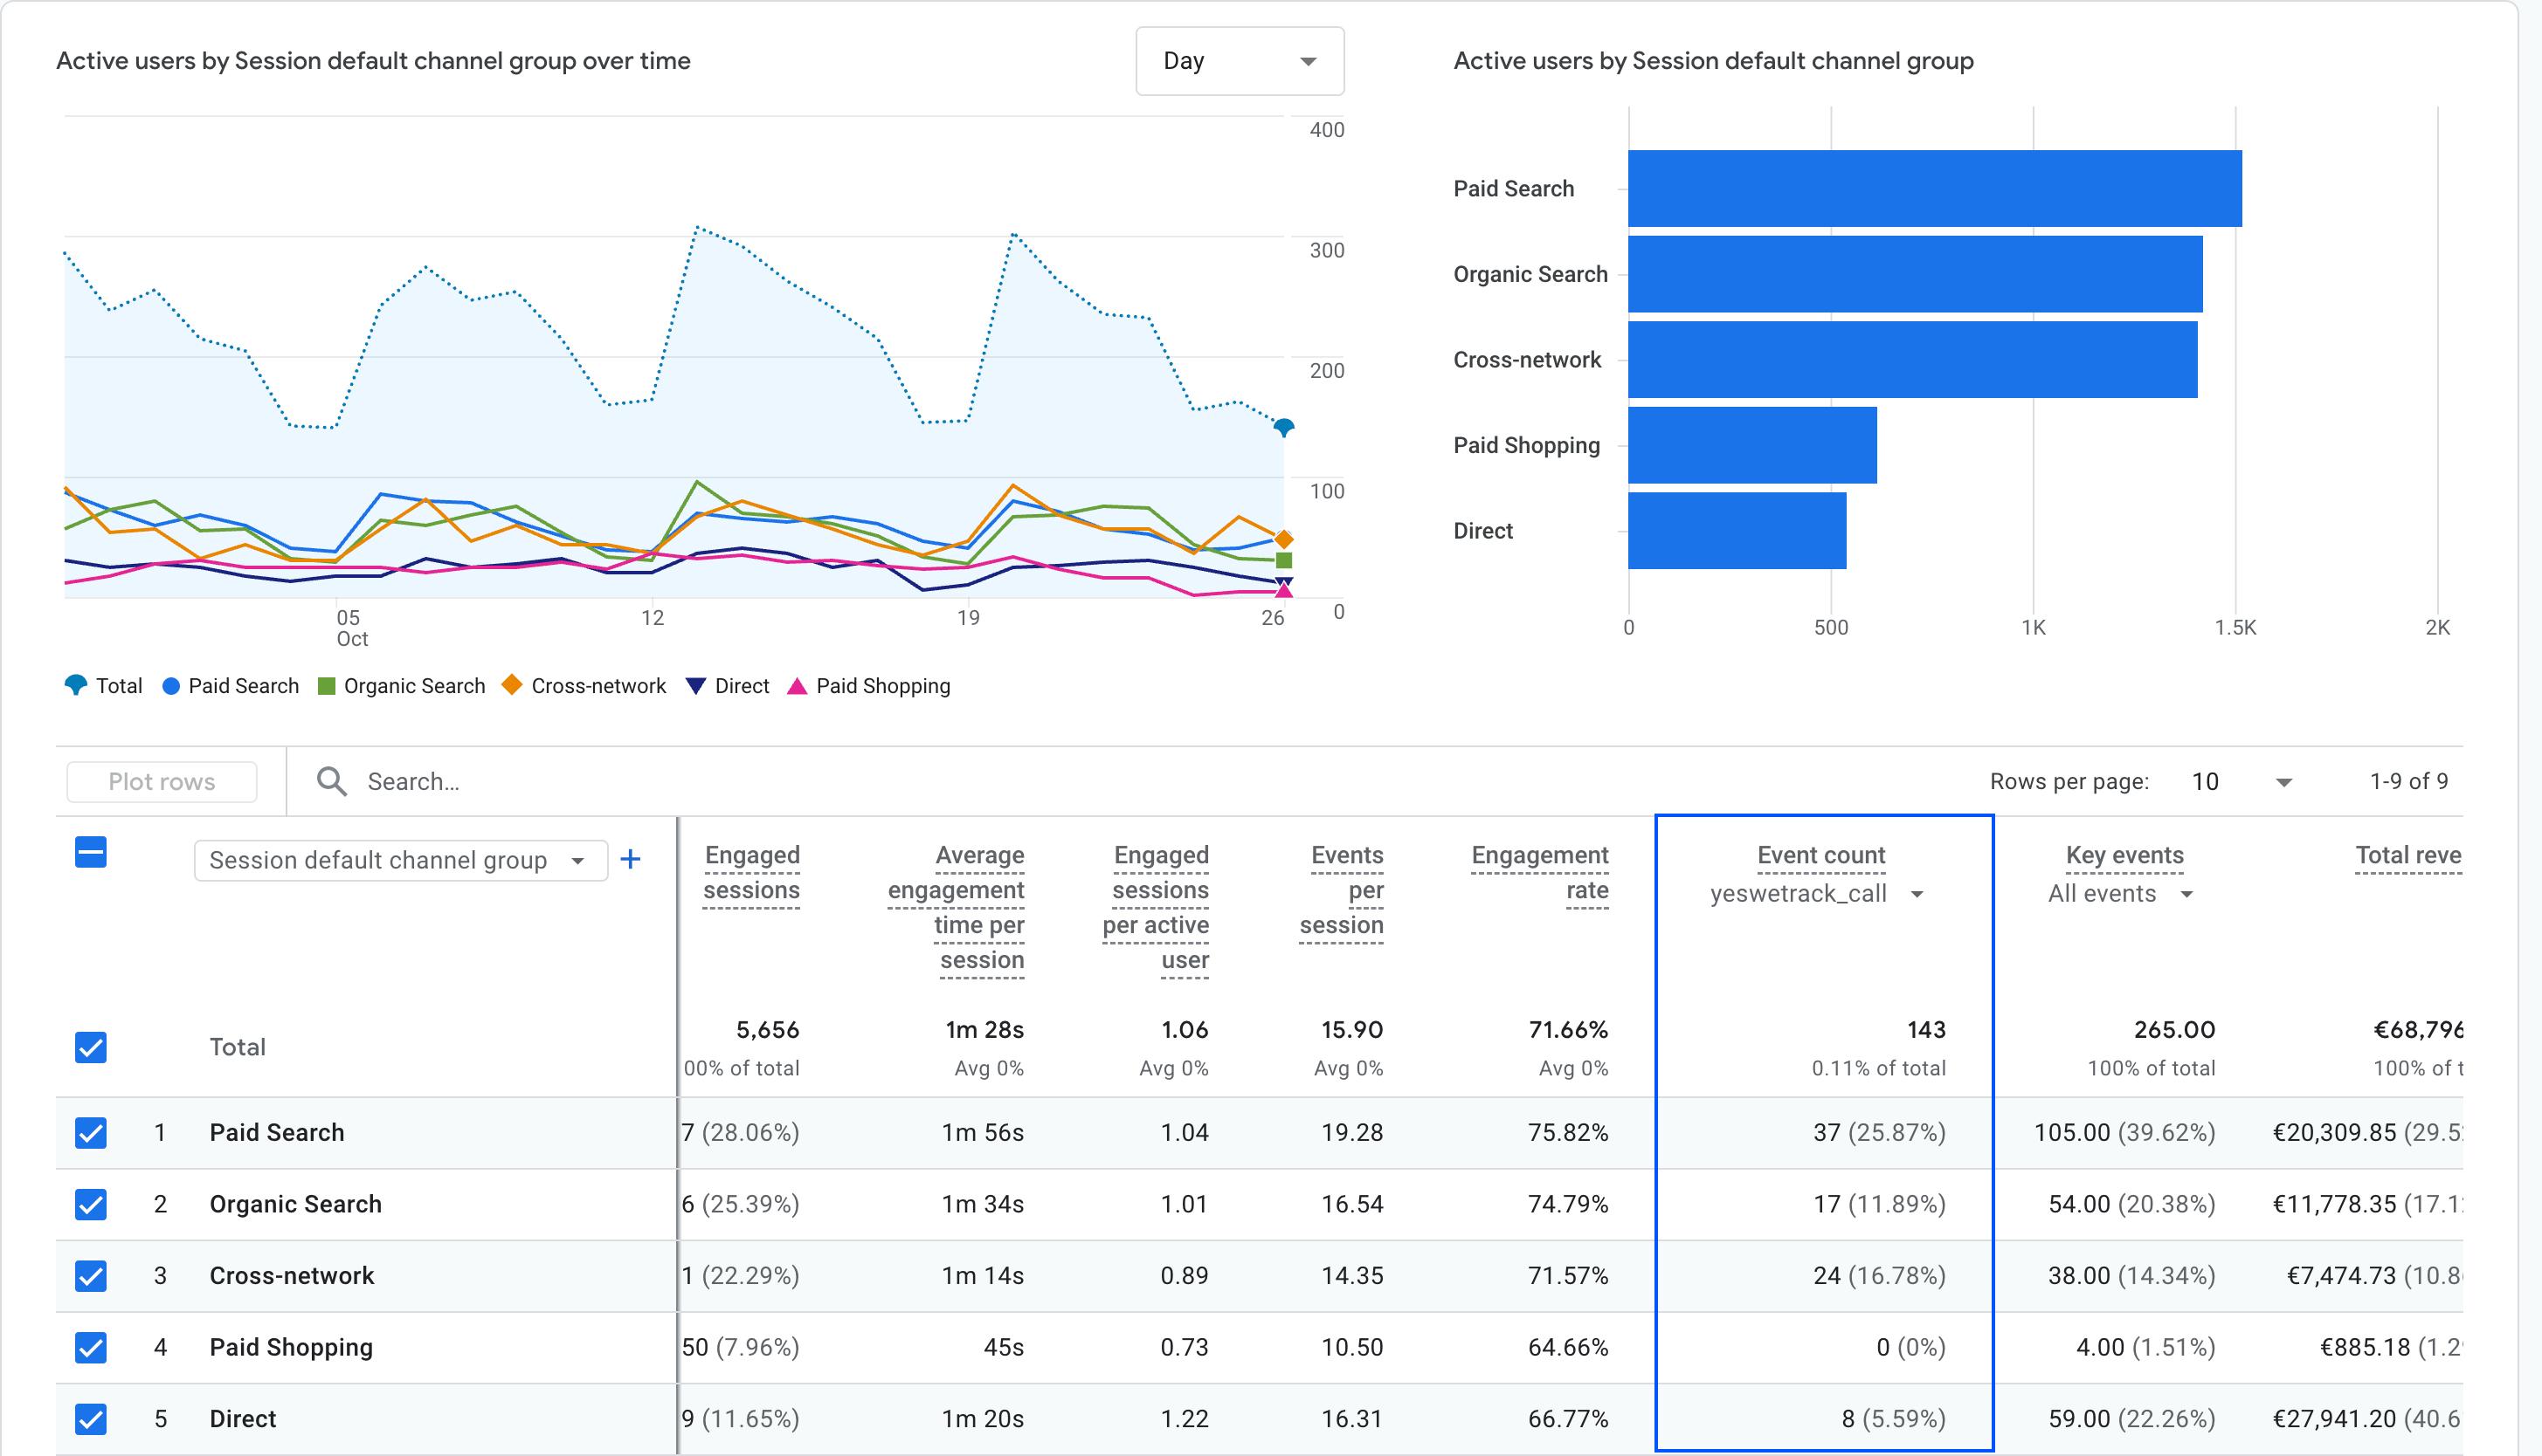Click the Plot rows button
The height and width of the screenshot is (1456, 2542).
[x=160, y=781]
